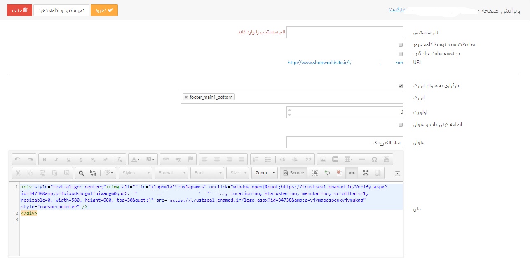Click the Select All icon
Screen dimensions: 530x258
315,173
